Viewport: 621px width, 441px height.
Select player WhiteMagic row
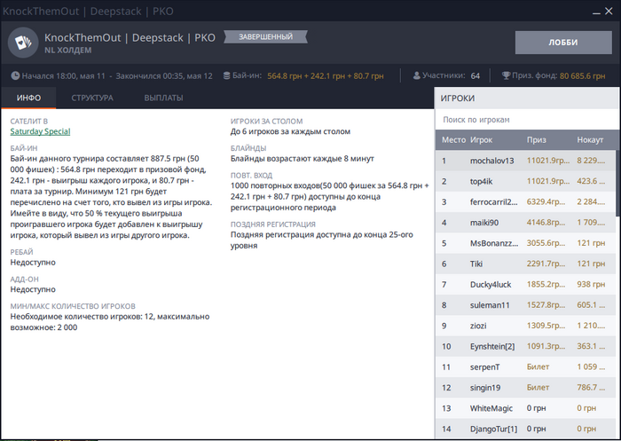pyautogui.click(x=525, y=408)
